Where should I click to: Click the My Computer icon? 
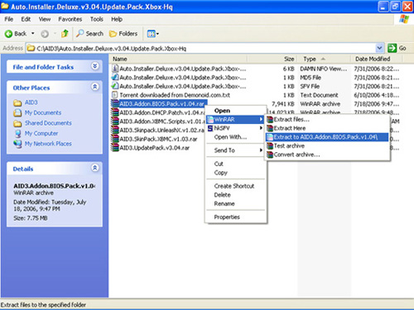pos(17,134)
